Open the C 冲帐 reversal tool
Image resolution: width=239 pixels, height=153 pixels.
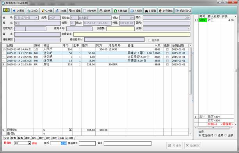47,11
